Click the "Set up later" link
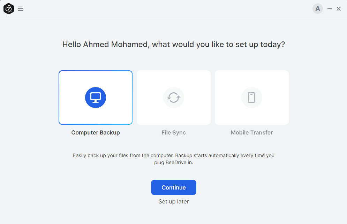Image resolution: width=347 pixels, height=224 pixels. (174, 201)
